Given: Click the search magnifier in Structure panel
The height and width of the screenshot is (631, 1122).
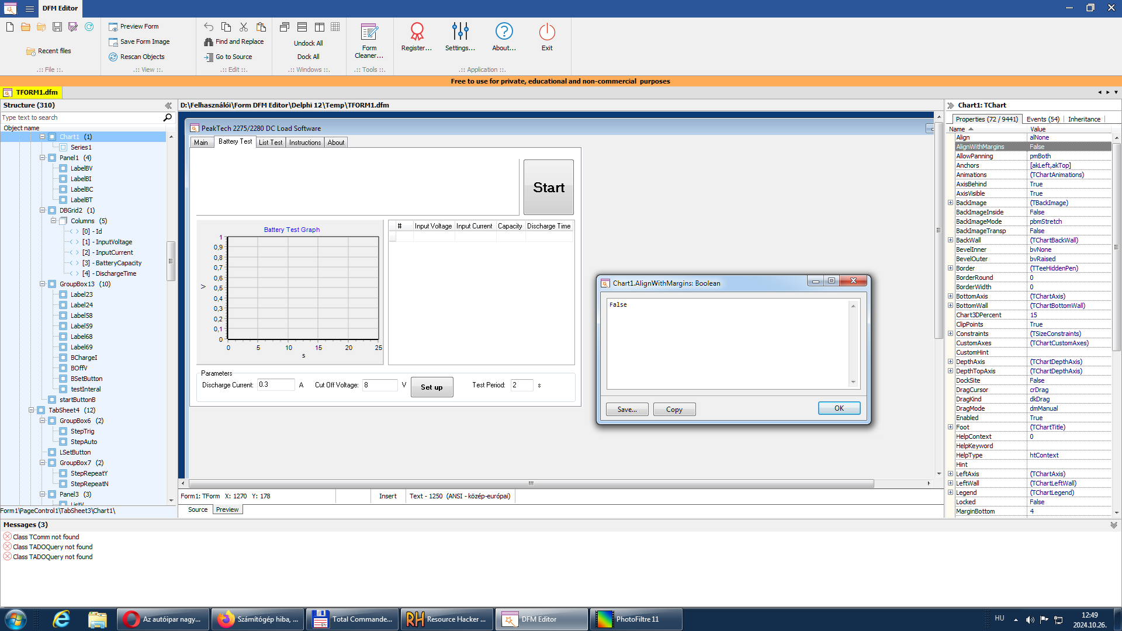Looking at the screenshot, I should [167, 117].
